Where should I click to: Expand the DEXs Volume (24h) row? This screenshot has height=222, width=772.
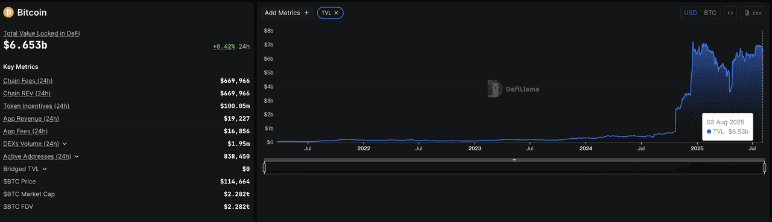[65, 144]
